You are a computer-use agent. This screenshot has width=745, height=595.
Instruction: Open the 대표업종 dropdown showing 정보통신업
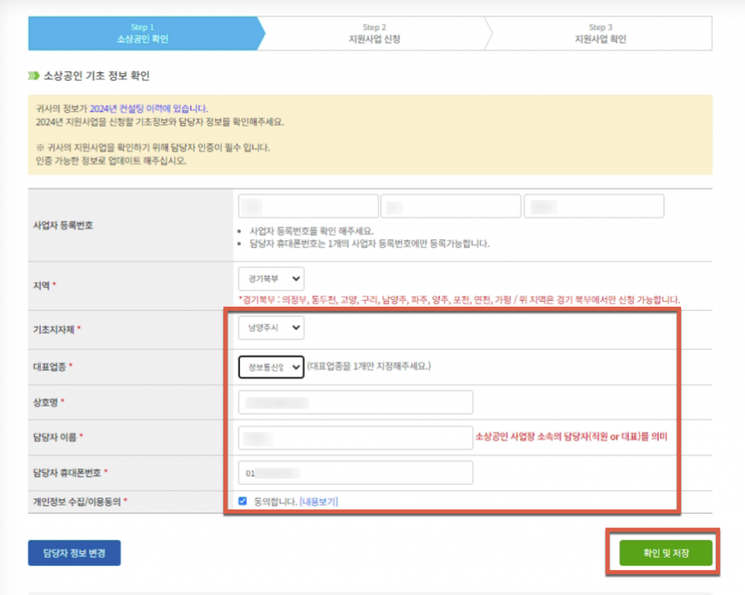tap(271, 367)
